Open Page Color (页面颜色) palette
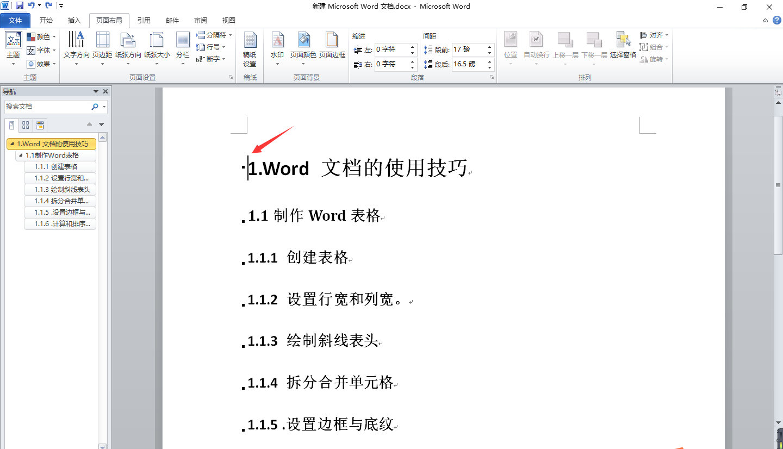Screen dimensions: 783x449 point(303,49)
